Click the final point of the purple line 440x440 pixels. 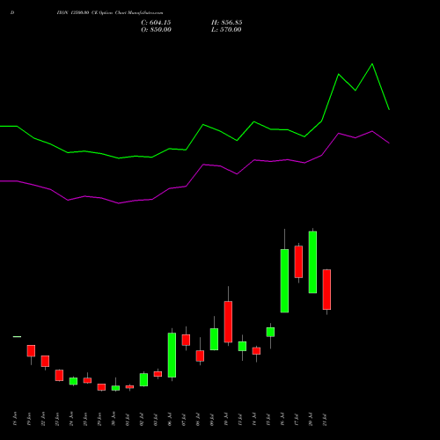[x=389, y=143]
